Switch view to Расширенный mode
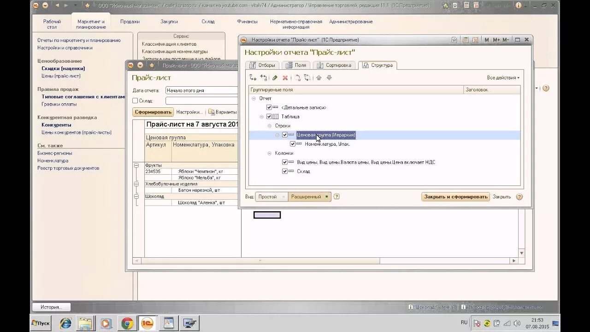 309,197
